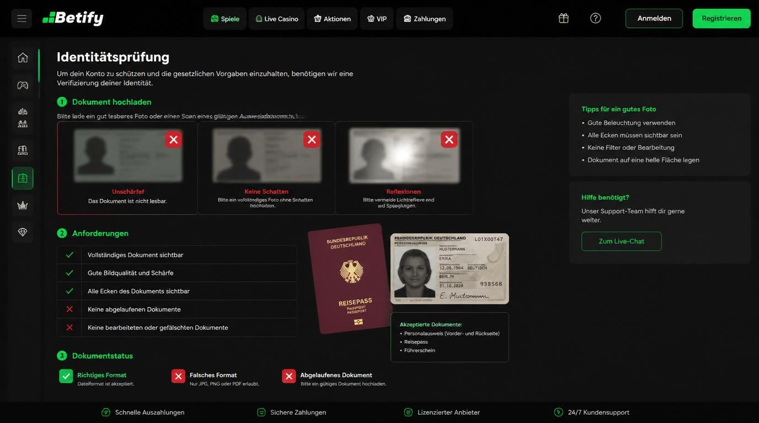Click the red X beside Abgelaufenes Dokument
Screen dimensions: 759x423
[x=289, y=376]
